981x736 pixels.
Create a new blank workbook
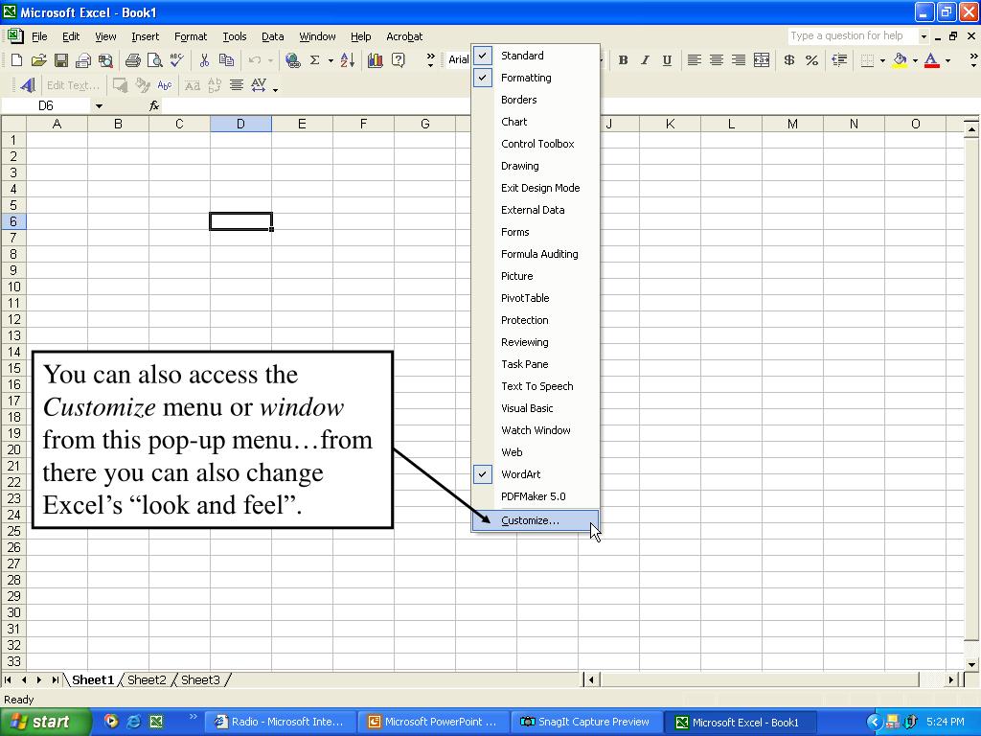17,60
